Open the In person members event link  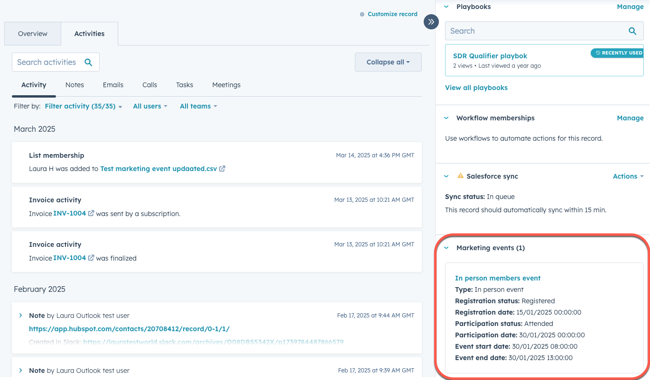(498, 278)
